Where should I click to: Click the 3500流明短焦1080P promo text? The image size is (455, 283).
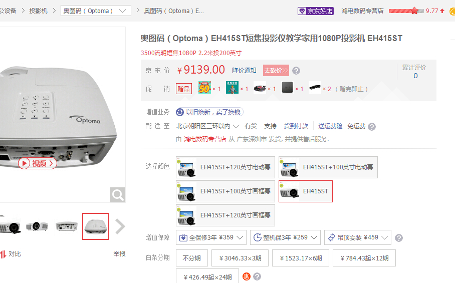pyautogui.click(x=191, y=53)
